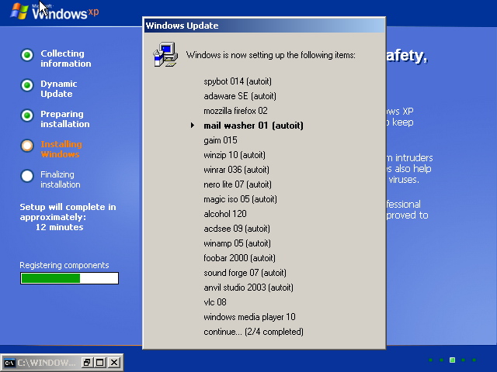This screenshot has height=372, width=497.
Task: Restore the minimized C:\WINDOWS command window
Action: pyautogui.click(x=87, y=363)
